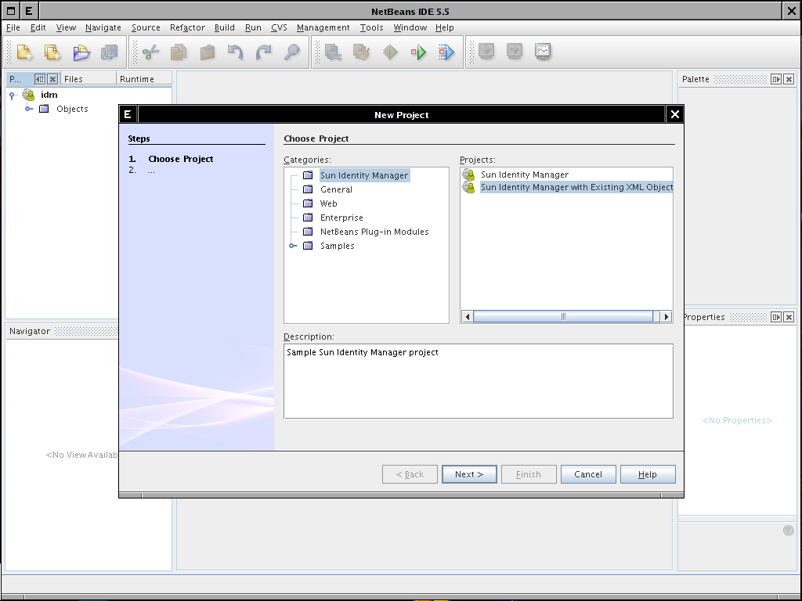Click the Projects list scroll right arrow
The image size is (802, 601).
pos(666,317)
